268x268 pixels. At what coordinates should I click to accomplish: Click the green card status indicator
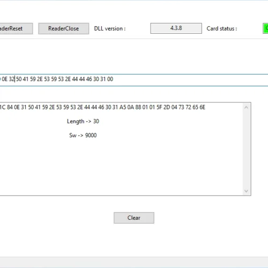(265, 28)
